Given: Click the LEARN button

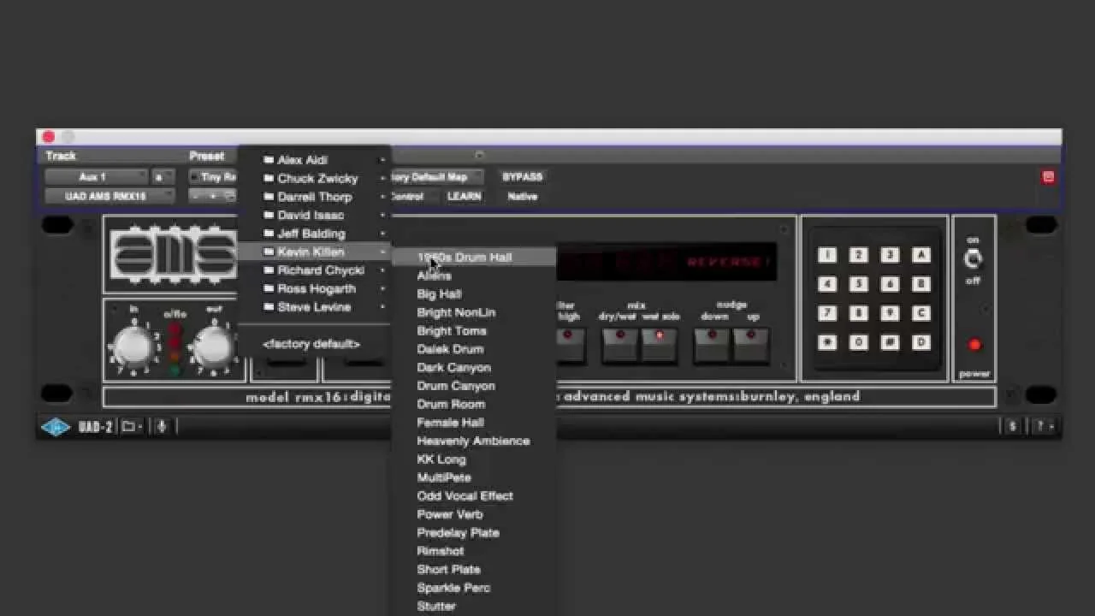Looking at the screenshot, I should click(465, 196).
